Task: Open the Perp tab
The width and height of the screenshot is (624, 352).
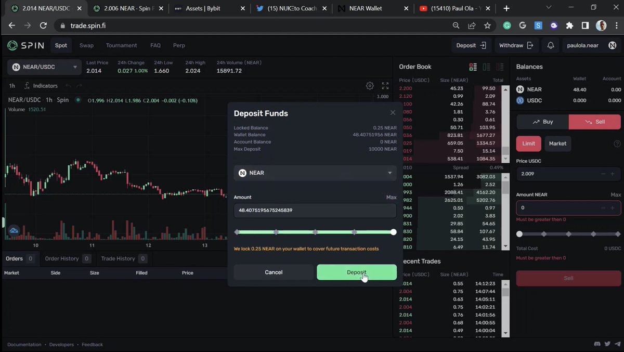Action: click(179, 45)
